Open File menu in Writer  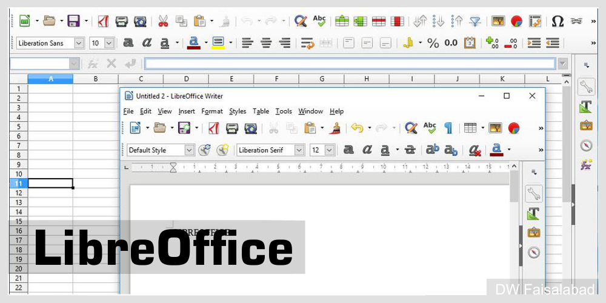(x=128, y=112)
